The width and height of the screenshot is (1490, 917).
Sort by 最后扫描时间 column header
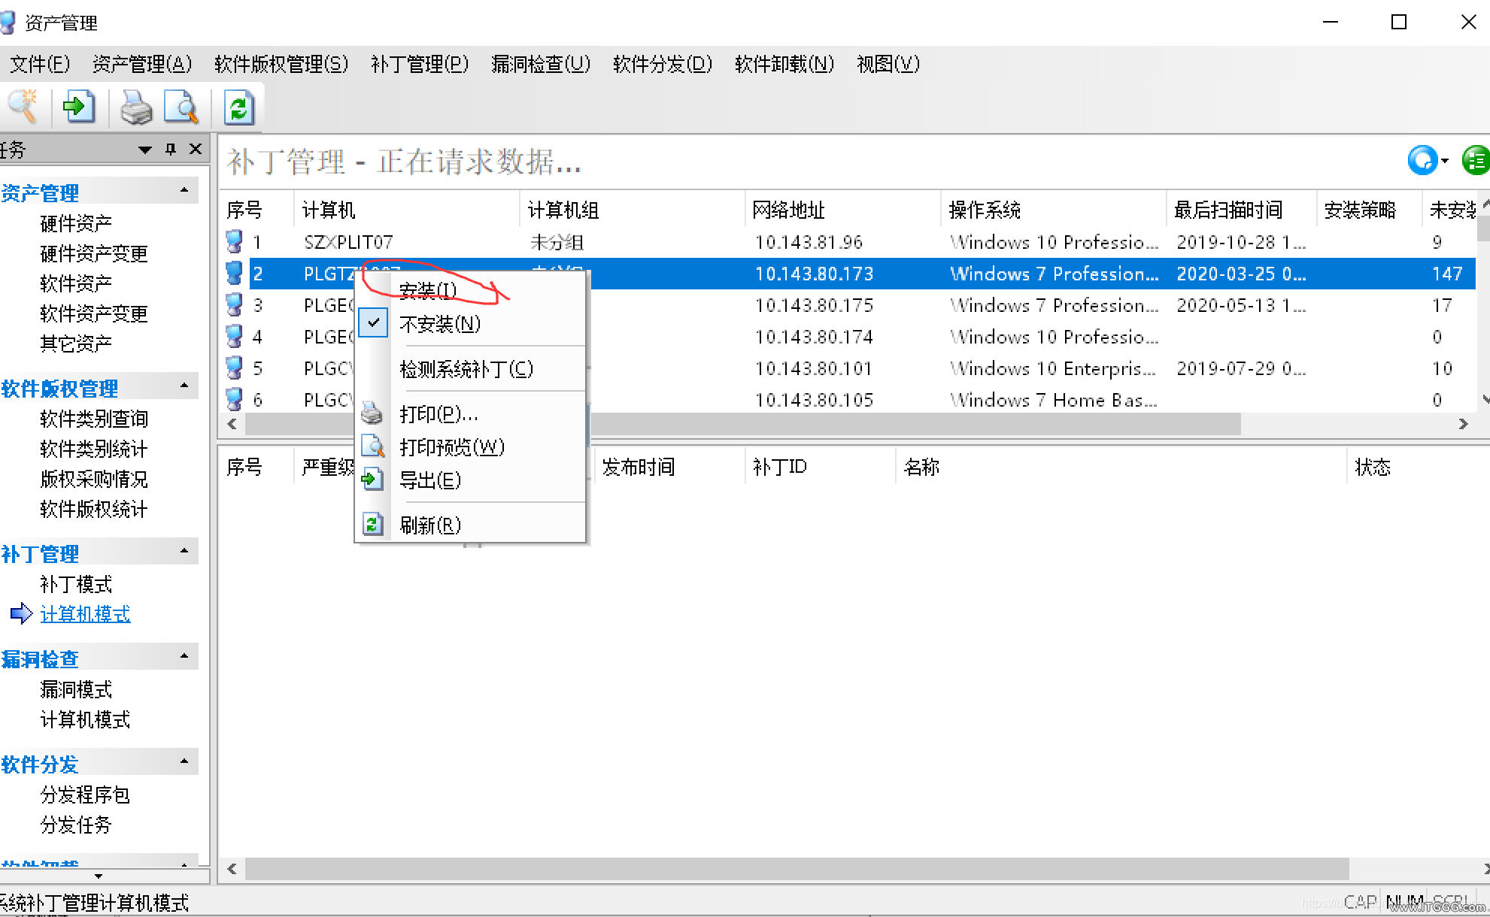1241,210
